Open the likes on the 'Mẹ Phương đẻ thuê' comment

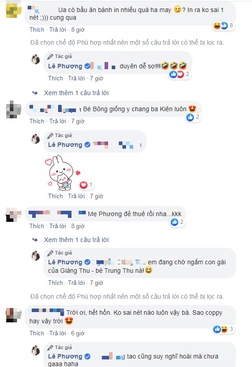click(177, 222)
